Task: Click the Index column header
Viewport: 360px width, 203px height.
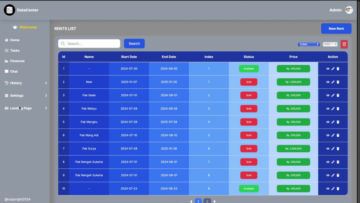Action: pos(209,57)
